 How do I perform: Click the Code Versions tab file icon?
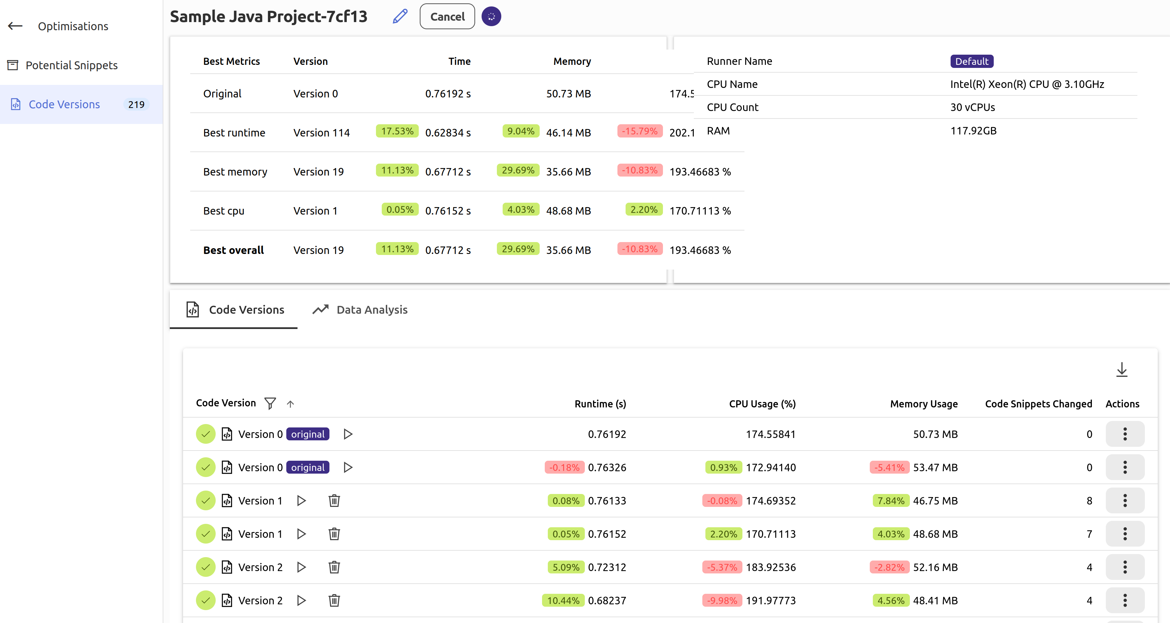click(193, 309)
